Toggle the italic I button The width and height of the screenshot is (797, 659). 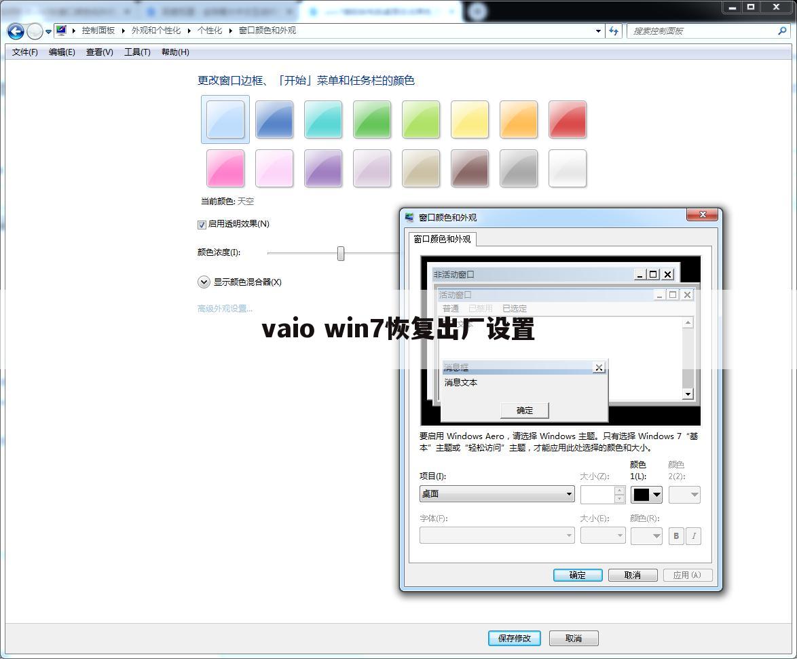tap(693, 535)
